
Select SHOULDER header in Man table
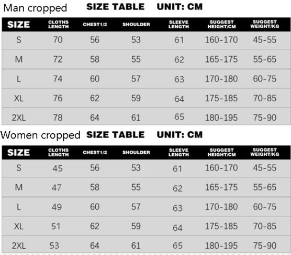click(136, 24)
